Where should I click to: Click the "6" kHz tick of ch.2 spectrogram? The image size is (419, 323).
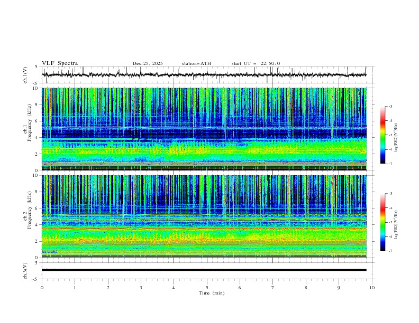coord(38,208)
